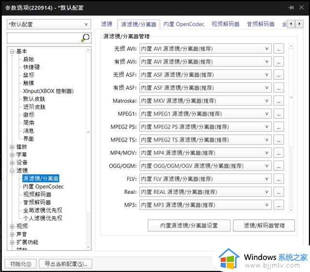Click the 内置源滤镜/分离器设置 button
The height and width of the screenshot is (272, 310).
pyautogui.click(x=189, y=225)
